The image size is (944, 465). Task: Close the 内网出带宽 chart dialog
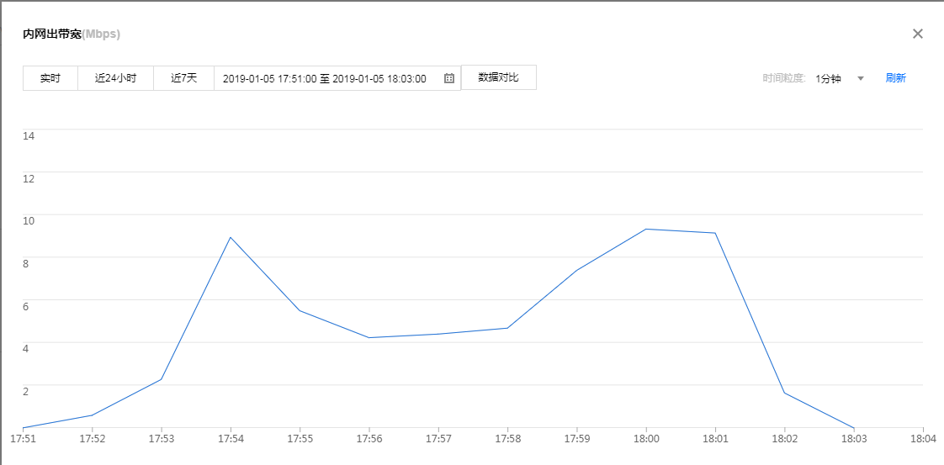click(x=918, y=34)
